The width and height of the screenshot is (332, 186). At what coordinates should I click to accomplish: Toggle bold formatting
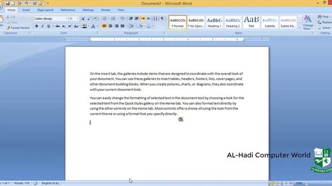(x=37, y=26)
